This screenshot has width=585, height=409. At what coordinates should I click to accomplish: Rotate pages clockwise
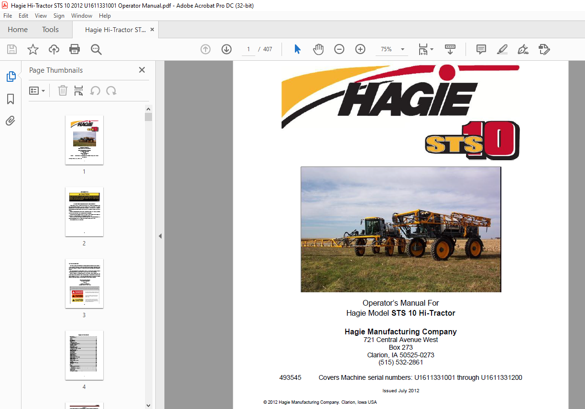111,90
